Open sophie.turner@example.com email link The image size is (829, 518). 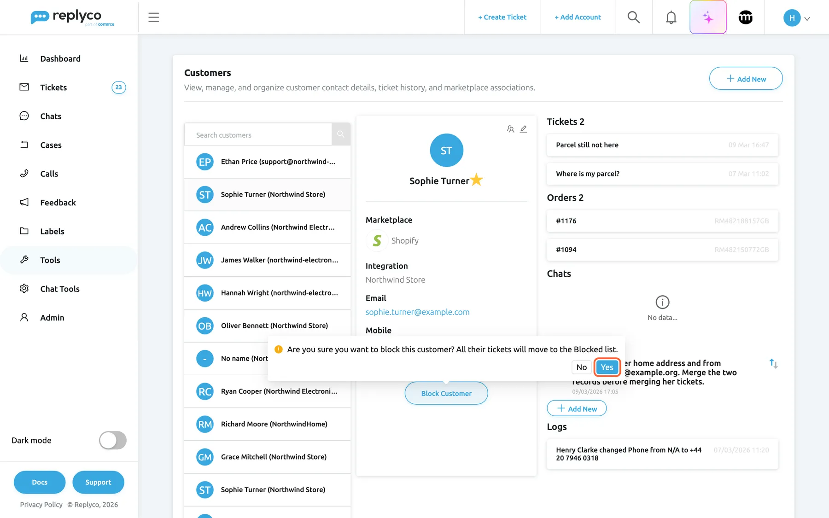(x=418, y=312)
